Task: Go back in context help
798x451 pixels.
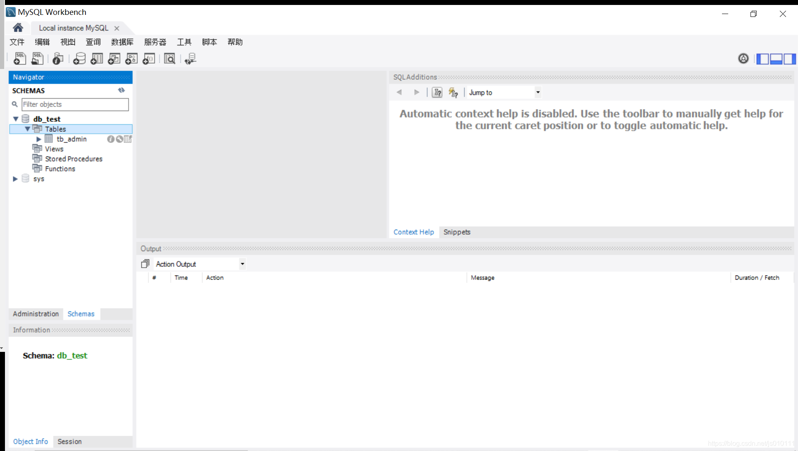Action: [399, 92]
